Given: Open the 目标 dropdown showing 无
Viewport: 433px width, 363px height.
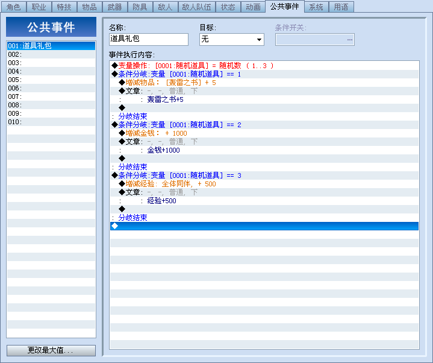Looking at the screenshot, I should (231, 39).
